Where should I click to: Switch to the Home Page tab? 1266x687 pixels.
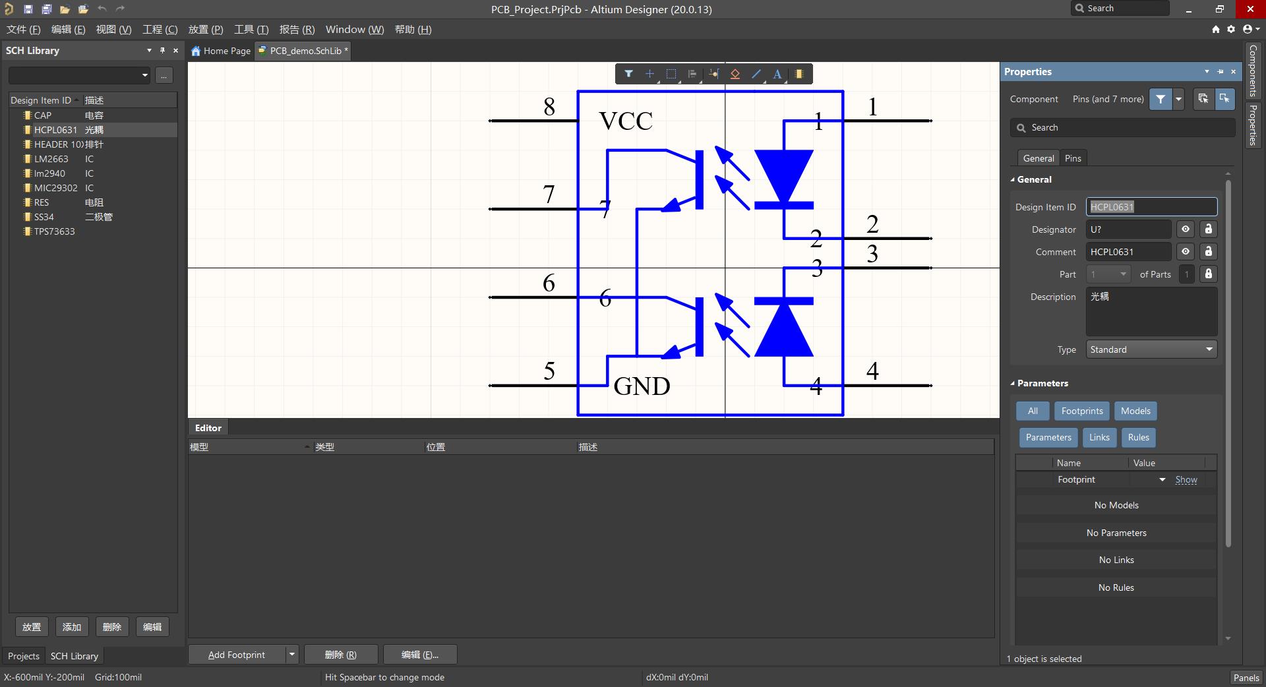coord(221,51)
